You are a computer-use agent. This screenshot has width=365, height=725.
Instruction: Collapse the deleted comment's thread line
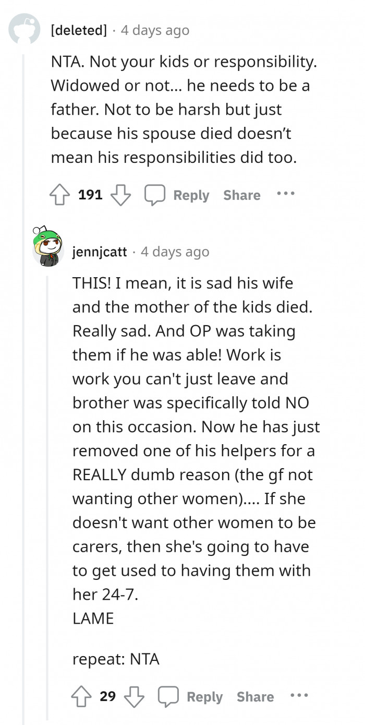(23, 365)
